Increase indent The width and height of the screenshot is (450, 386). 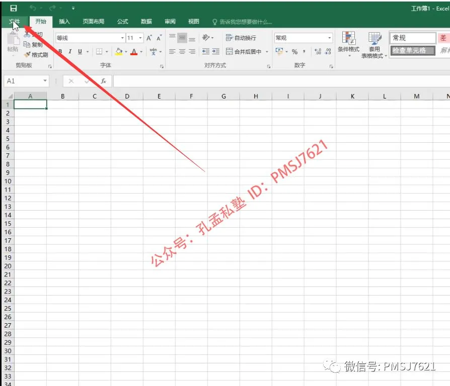pyautogui.click(x=216, y=52)
